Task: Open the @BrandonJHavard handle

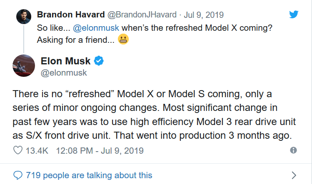Action: (x=142, y=15)
